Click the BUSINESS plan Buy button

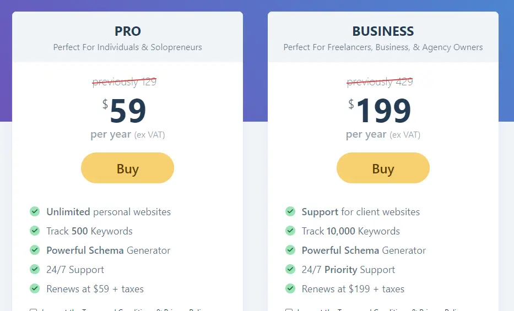[383, 168]
